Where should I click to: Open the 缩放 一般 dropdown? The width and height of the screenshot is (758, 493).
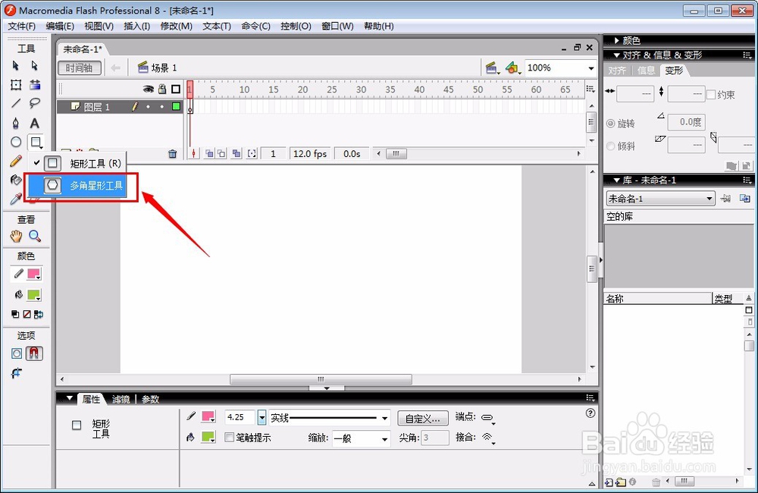361,438
